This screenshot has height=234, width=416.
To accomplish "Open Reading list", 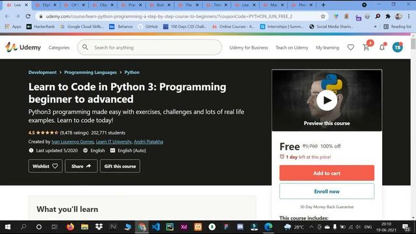I will 397,27.
